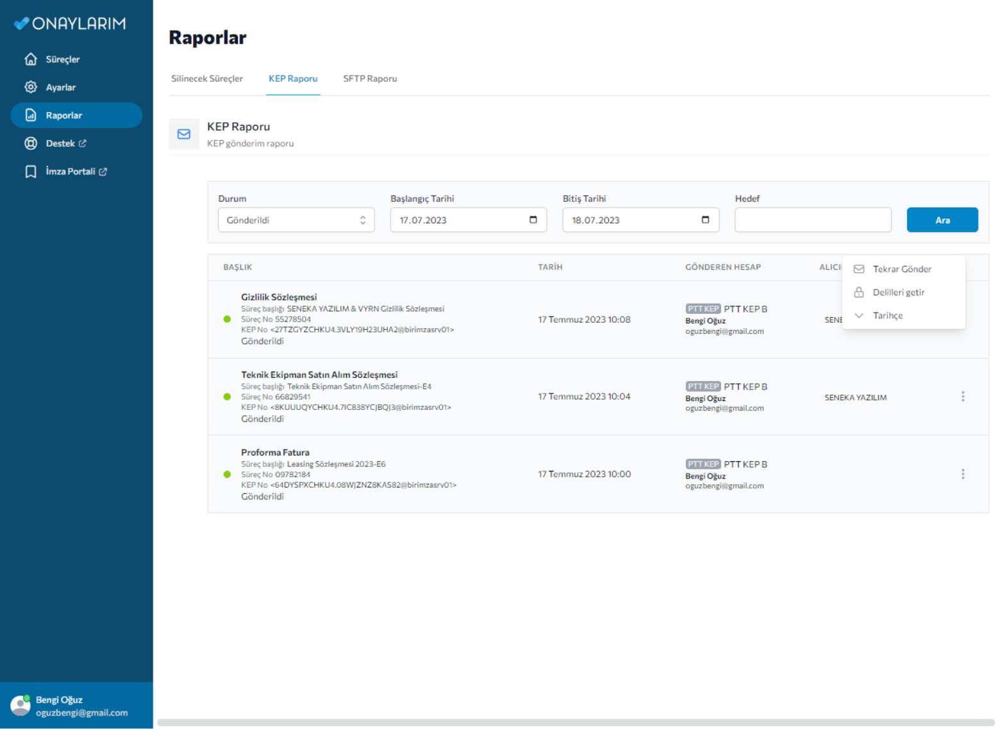Expand Tarihçe in the context menu
The width and height of the screenshot is (1004, 729).
point(887,316)
